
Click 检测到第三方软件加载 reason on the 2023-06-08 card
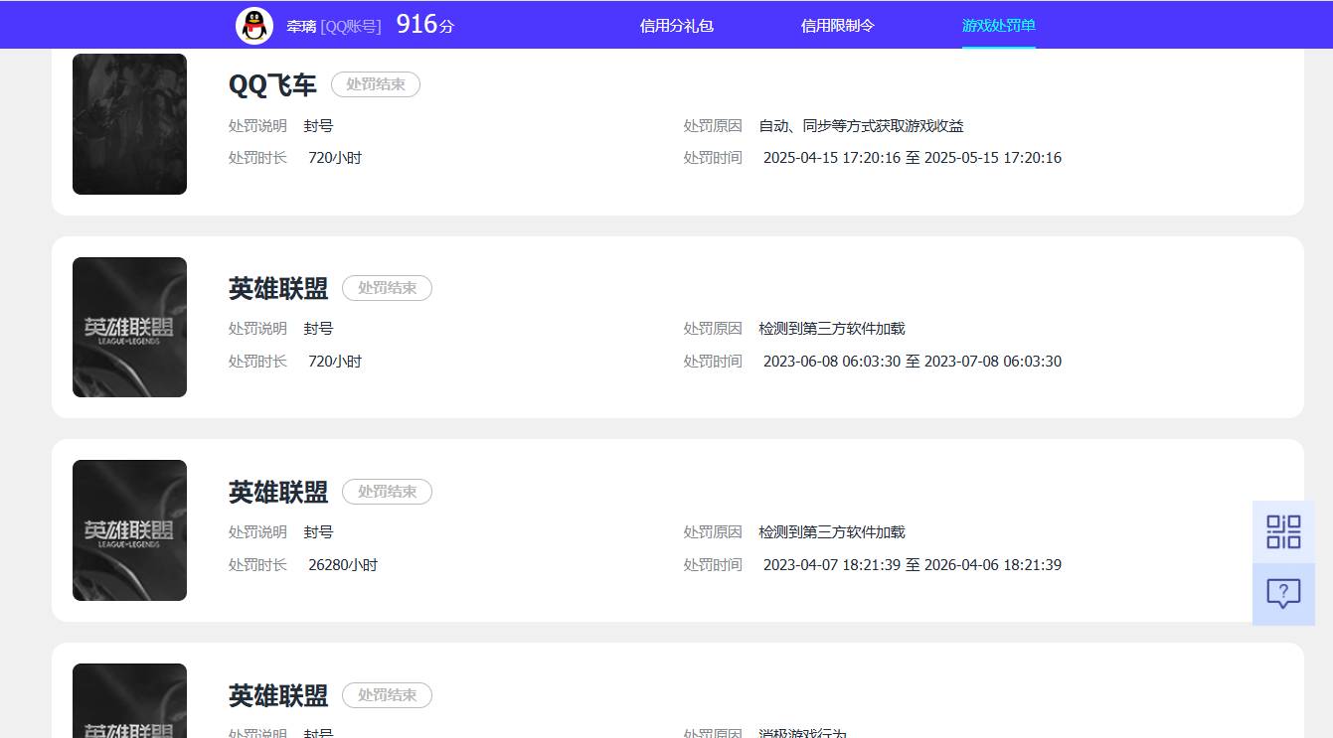[x=832, y=329]
